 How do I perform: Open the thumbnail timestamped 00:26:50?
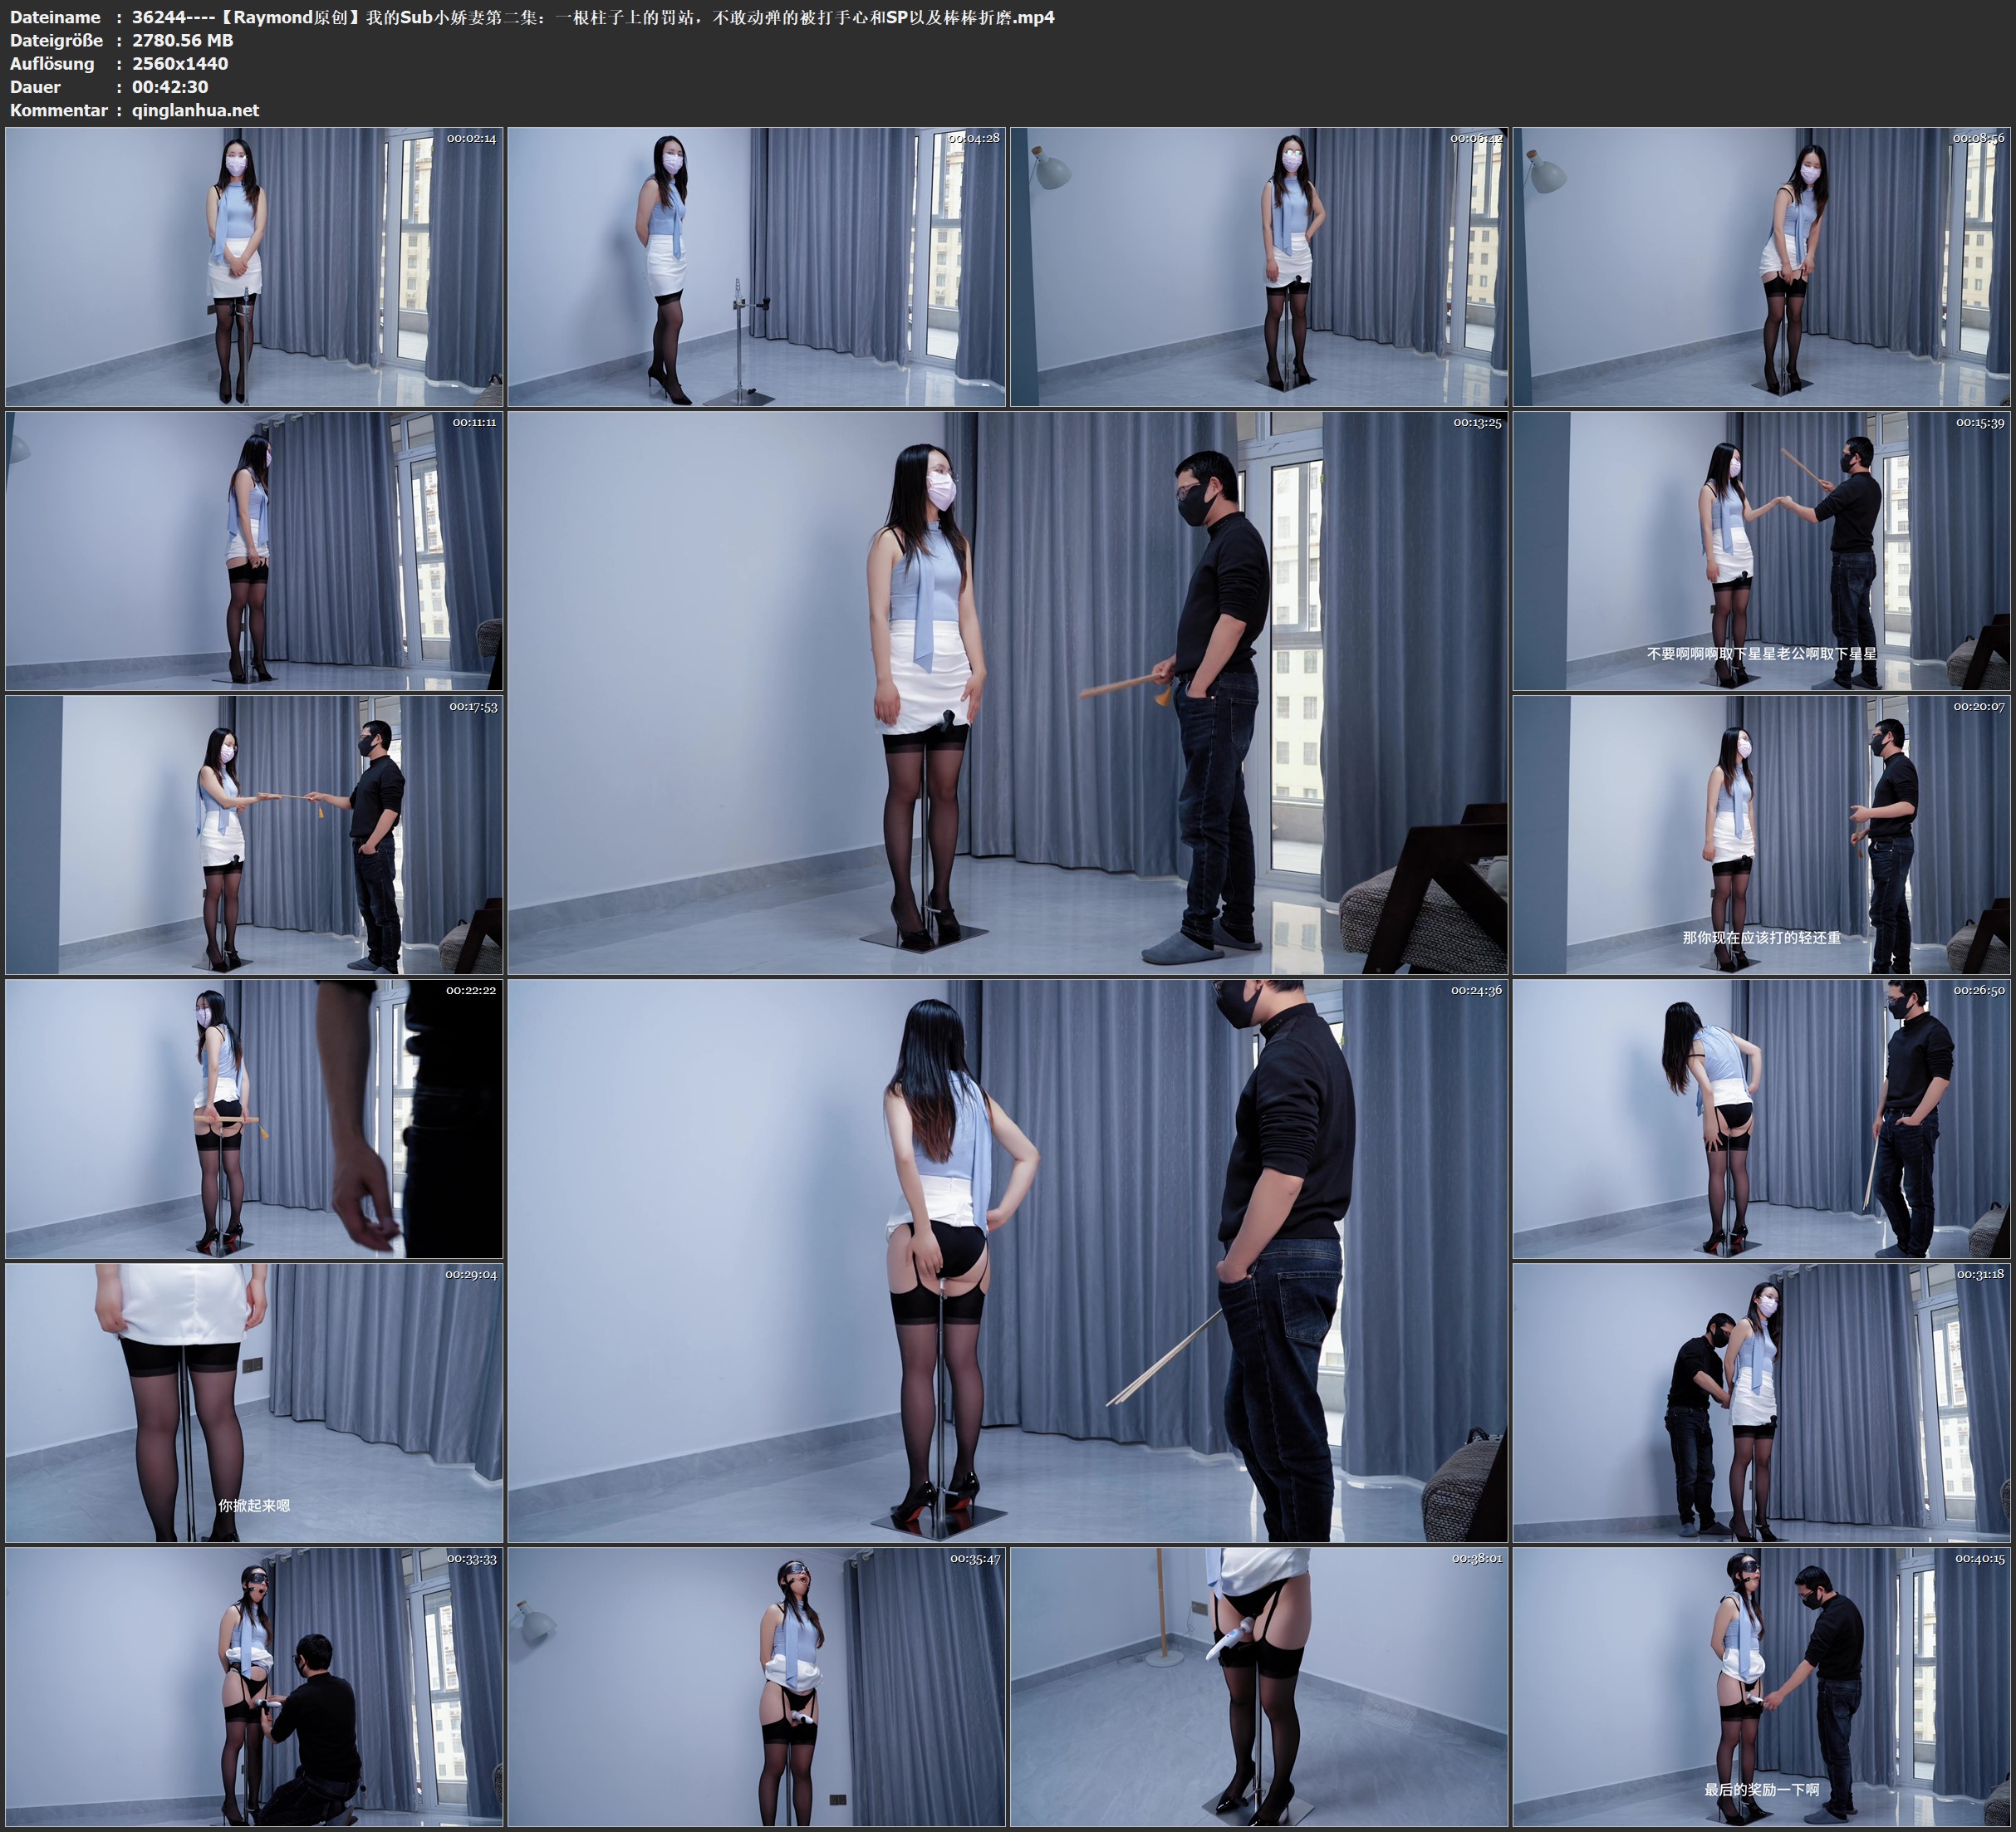point(1762,1119)
